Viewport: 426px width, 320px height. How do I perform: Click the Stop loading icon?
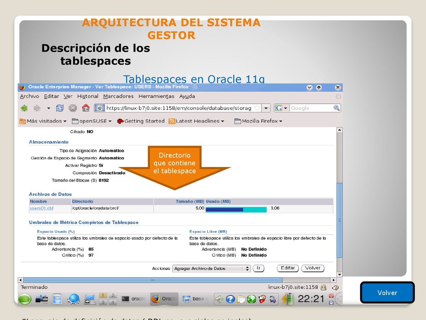73,108
